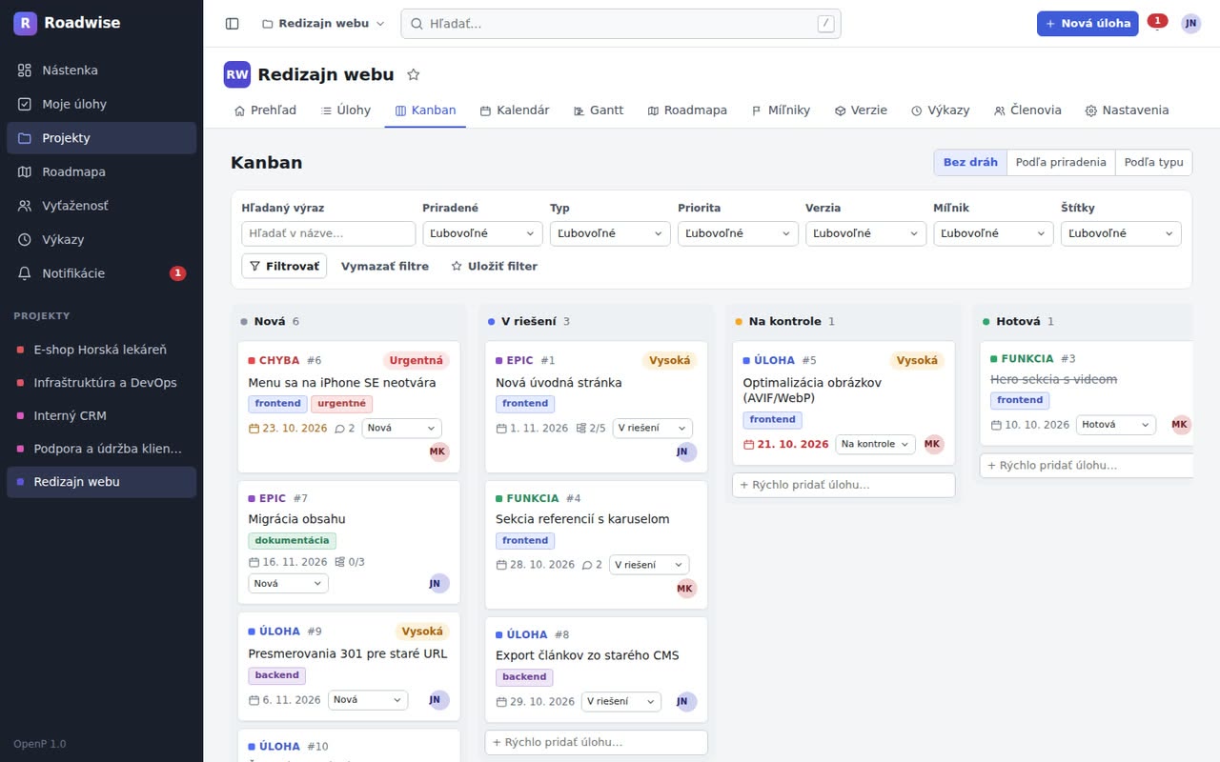This screenshot has width=1220, height=762.
Task: Open the Priorita filter dropdown
Action: coord(738,233)
